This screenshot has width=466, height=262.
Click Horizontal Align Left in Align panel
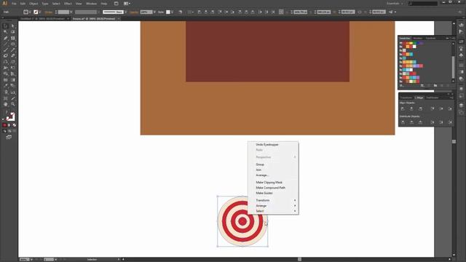403,108
